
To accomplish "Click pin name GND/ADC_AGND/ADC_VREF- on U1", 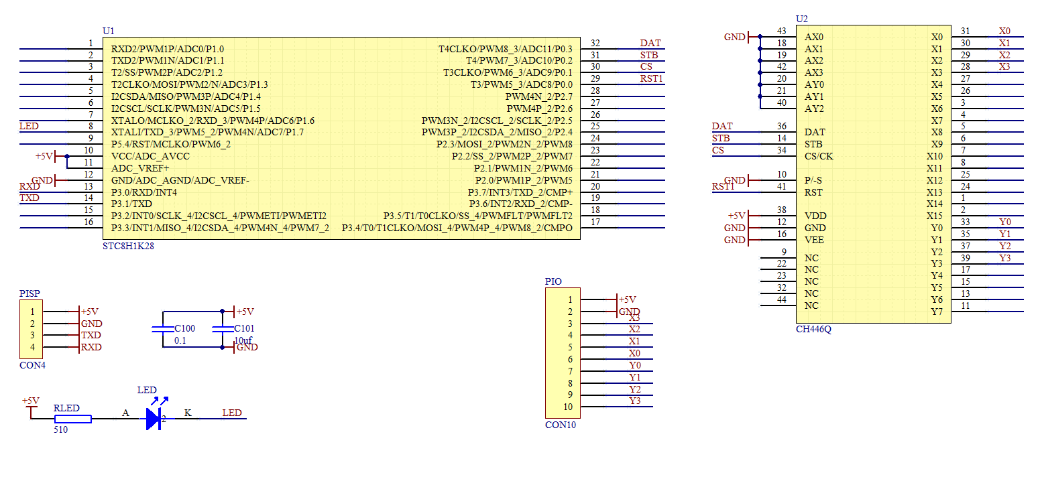I will [x=180, y=180].
